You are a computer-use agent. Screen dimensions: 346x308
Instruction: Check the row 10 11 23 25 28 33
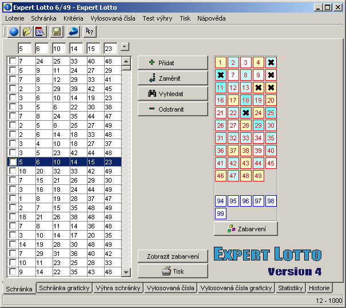click(13, 263)
